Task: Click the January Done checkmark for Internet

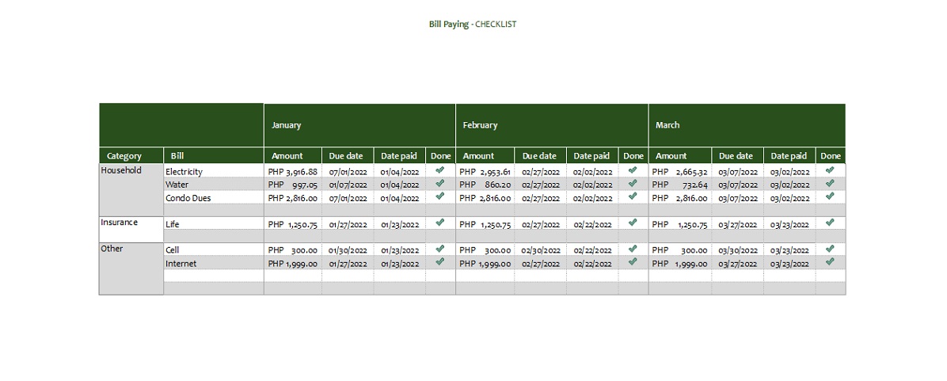Action: (x=440, y=262)
